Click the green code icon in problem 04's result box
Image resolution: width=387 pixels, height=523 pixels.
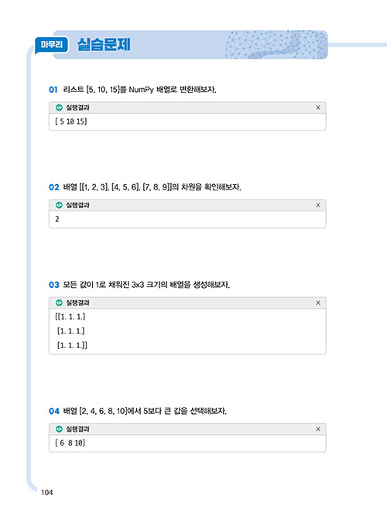pyautogui.click(x=59, y=429)
